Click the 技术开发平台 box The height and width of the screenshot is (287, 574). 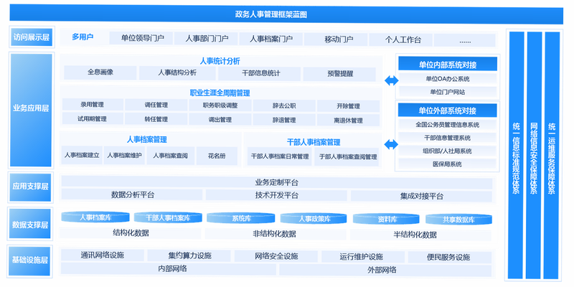click(x=276, y=195)
